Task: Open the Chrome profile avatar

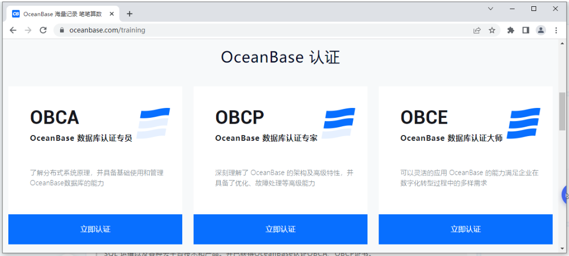Action: click(541, 30)
